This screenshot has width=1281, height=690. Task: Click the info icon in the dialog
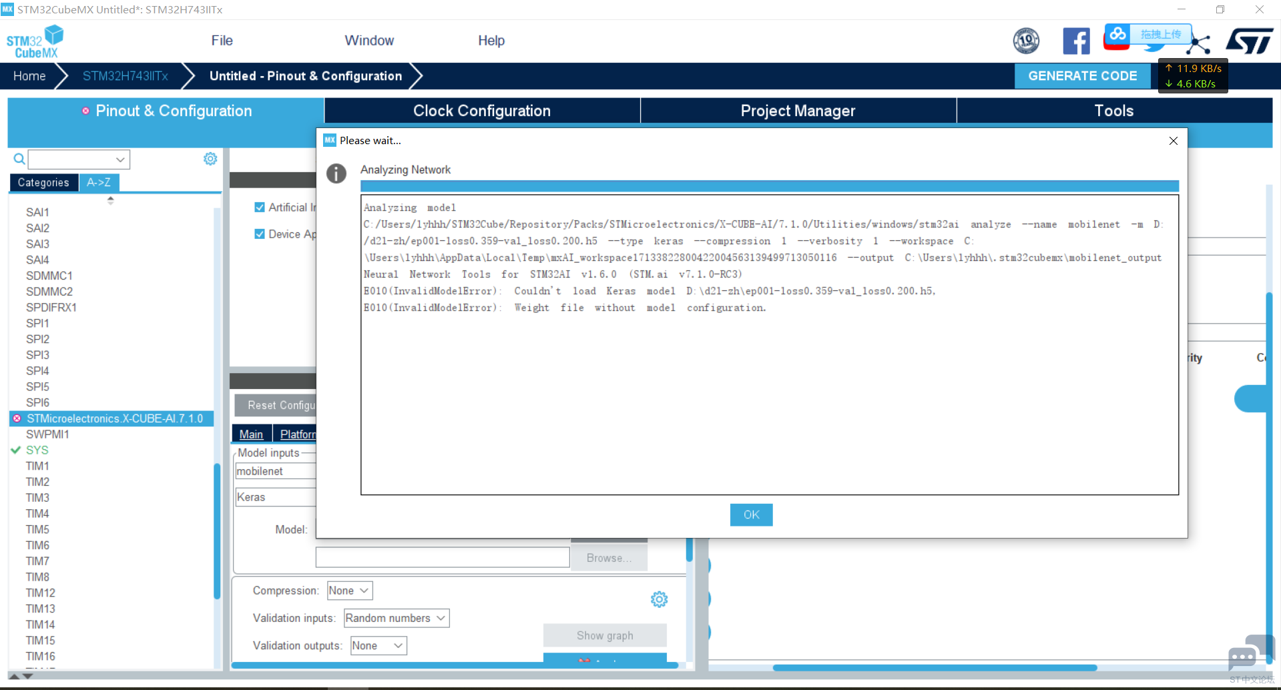click(x=336, y=174)
